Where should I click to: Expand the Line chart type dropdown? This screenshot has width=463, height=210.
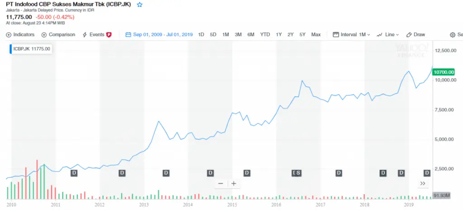click(x=387, y=34)
